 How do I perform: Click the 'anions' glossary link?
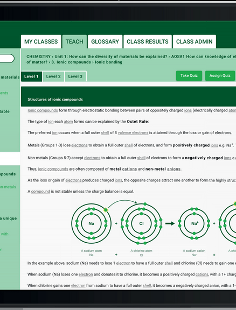(173, 169)
